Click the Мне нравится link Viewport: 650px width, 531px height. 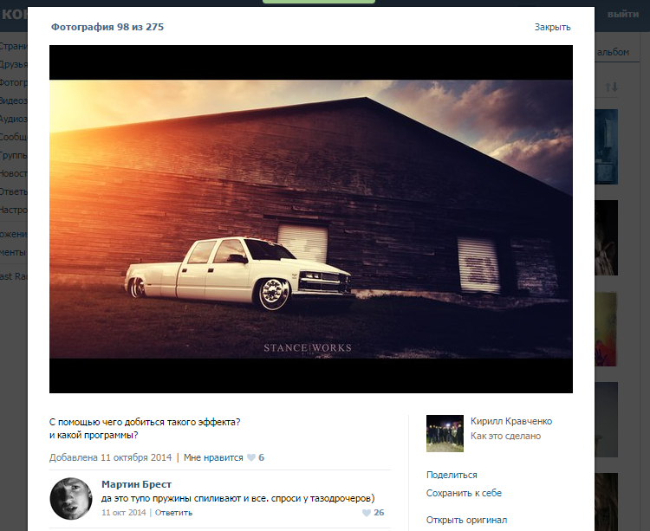click(x=213, y=457)
